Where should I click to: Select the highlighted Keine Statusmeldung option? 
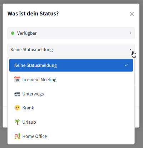(x=71, y=65)
